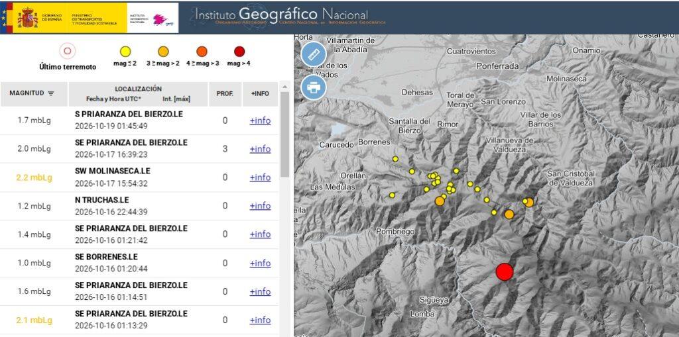Open +info for 1.4 mbLg earthquake at 01:21:42
This screenshot has width=679, height=337.
[260, 234]
